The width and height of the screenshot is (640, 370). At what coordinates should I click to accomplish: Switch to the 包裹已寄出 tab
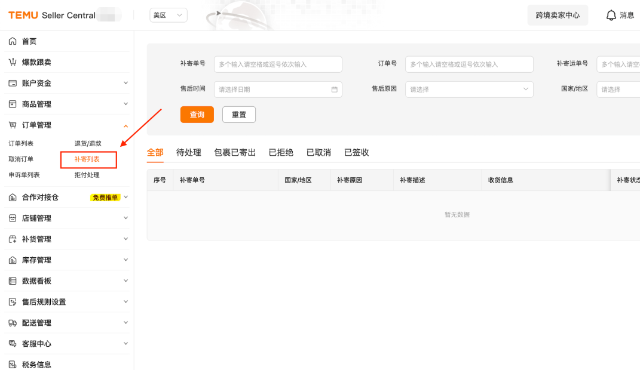(235, 152)
